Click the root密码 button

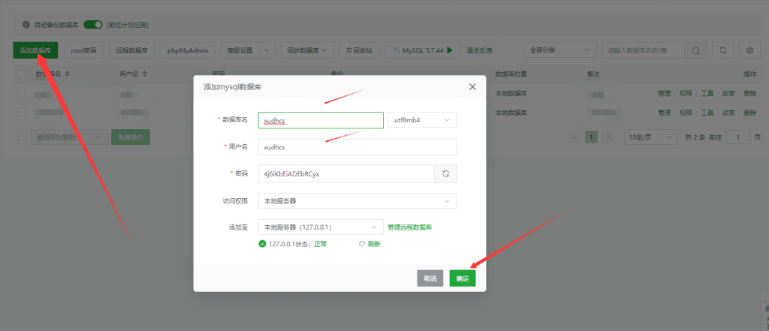(x=83, y=50)
